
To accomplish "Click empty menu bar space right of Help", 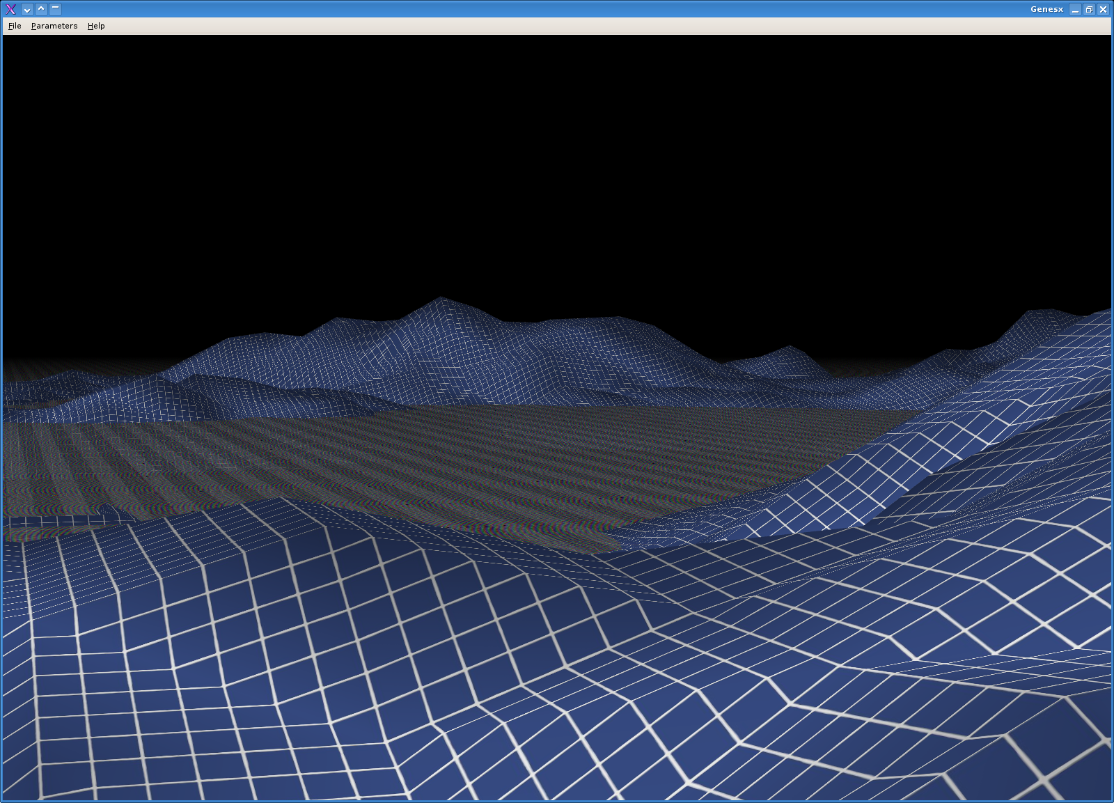I will pos(557,26).
